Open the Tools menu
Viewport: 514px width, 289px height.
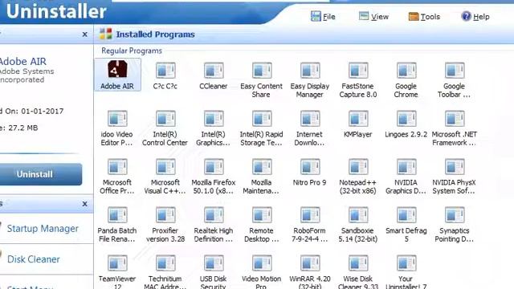(x=424, y=16)
